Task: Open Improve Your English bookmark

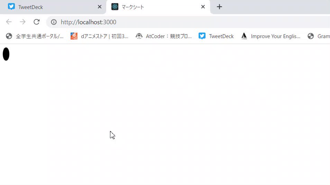Action: tap(271, 36)
